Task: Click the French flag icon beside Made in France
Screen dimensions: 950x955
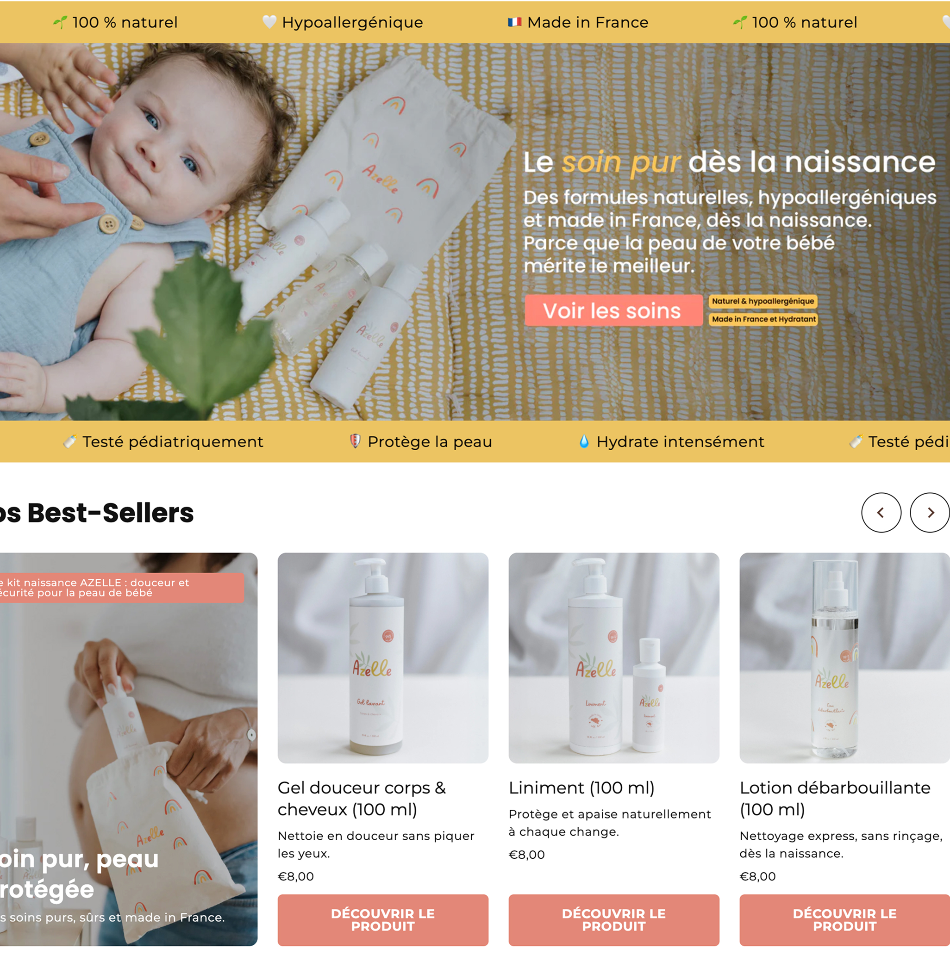Action: (x=514, y=22)
